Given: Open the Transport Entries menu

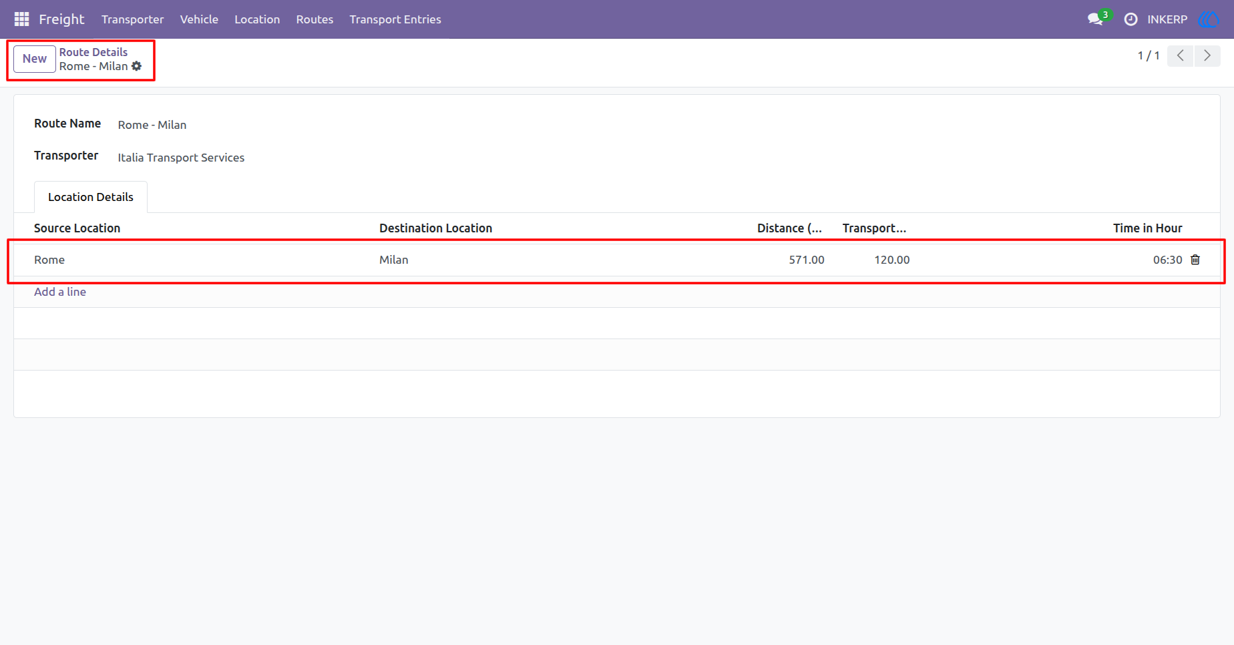Looking at the screenshot, I should pos(395,19).
